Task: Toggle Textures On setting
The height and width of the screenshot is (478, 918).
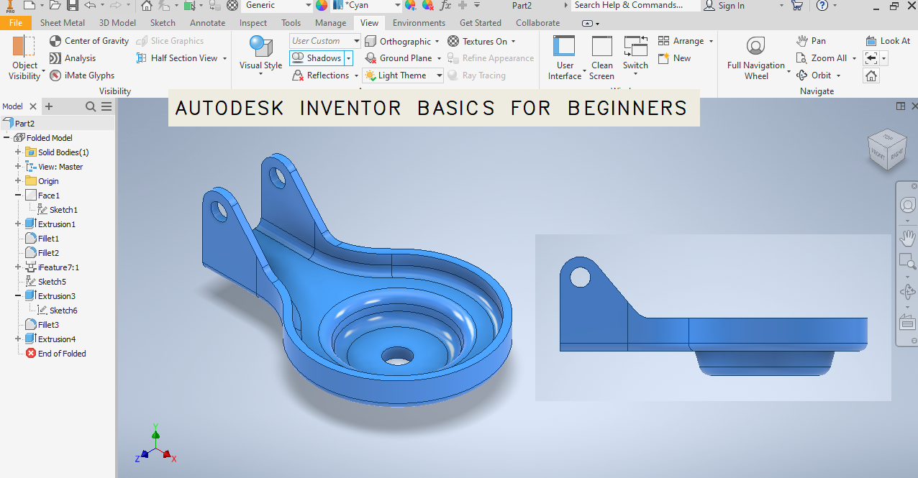Action: point(477,41)
